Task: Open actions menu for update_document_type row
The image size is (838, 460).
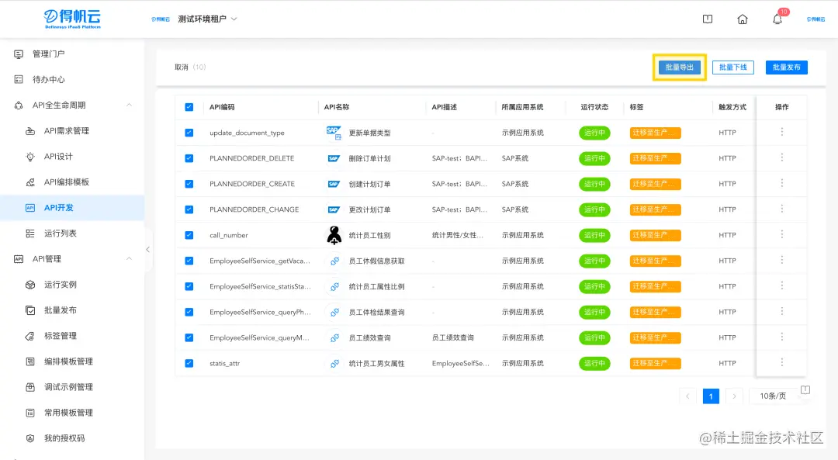Action: [782, 132]
